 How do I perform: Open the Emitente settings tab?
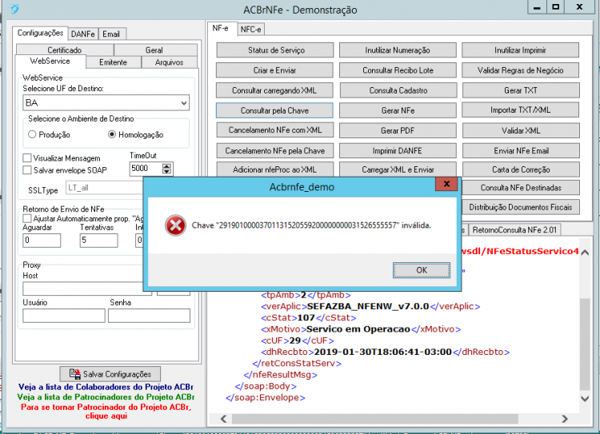coord(114,62)
